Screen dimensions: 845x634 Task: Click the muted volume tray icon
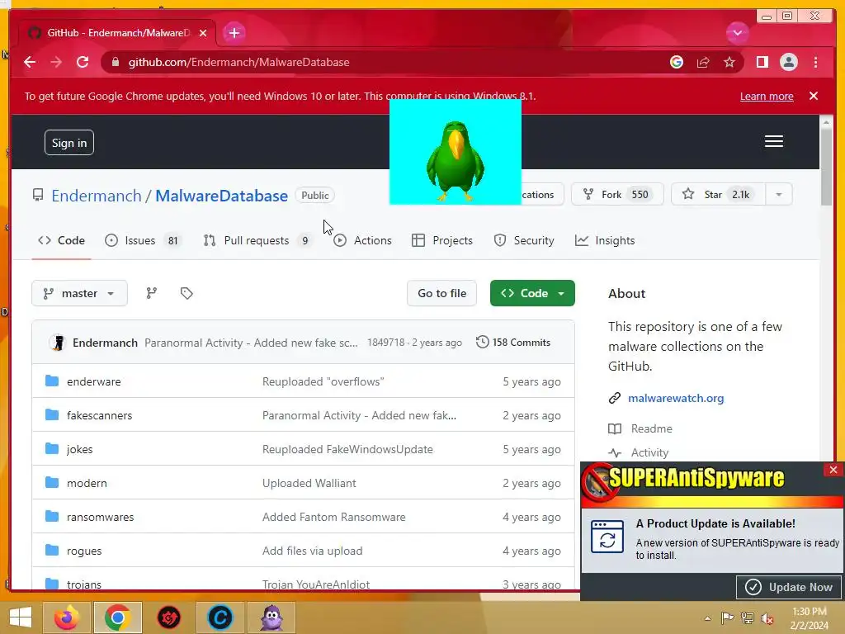click(x=767, y=618)
